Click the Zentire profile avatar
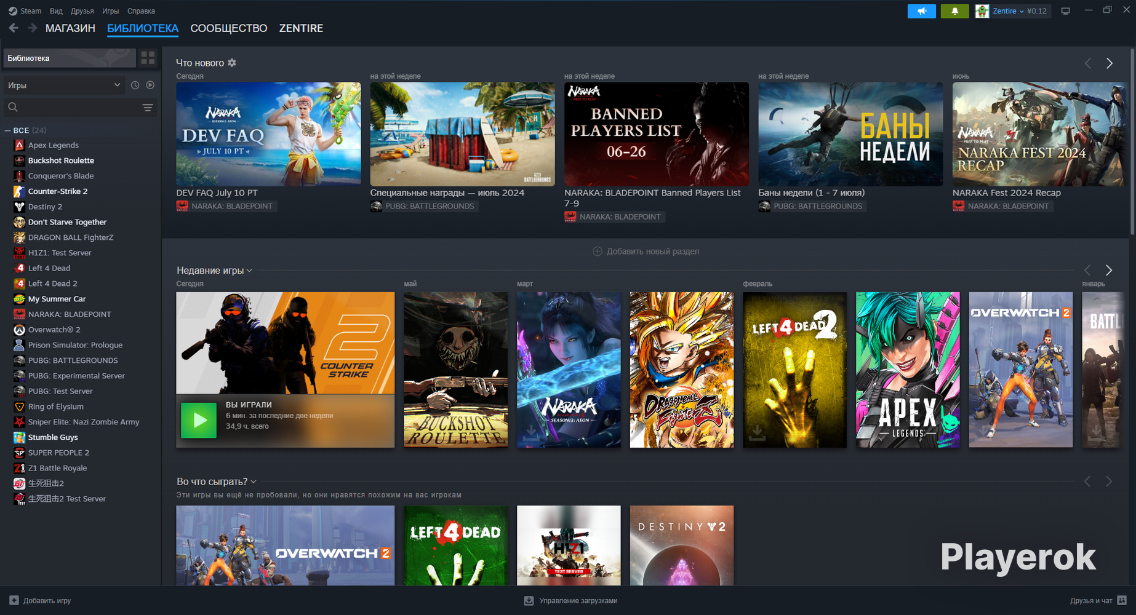1136x615 pixels. [982, 11]
